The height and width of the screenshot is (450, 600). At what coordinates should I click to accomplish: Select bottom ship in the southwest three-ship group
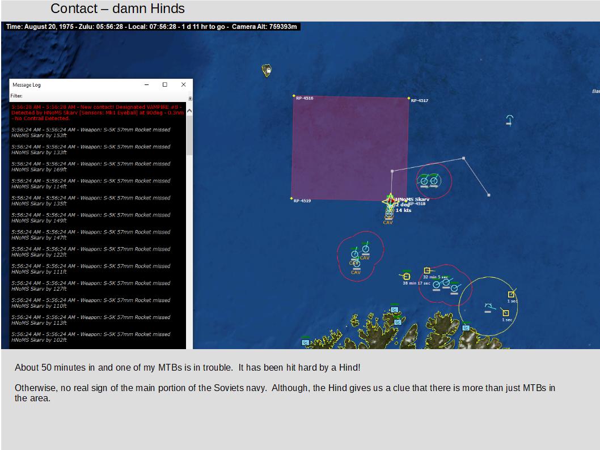[x=357, y=264]
